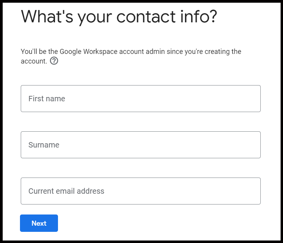
Task: Click the help icon beside "account."
Action: point(54,61)
